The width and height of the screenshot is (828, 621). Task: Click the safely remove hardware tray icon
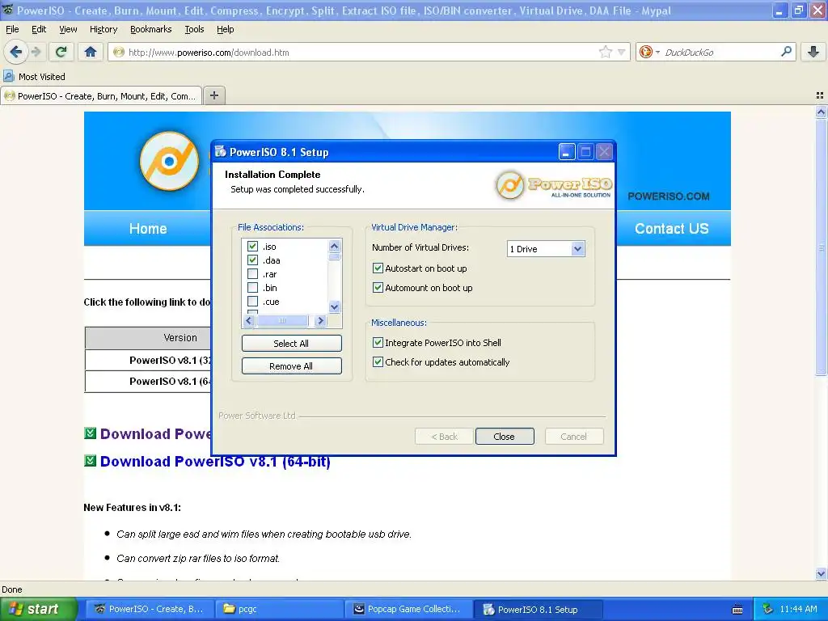click(768, 609)
